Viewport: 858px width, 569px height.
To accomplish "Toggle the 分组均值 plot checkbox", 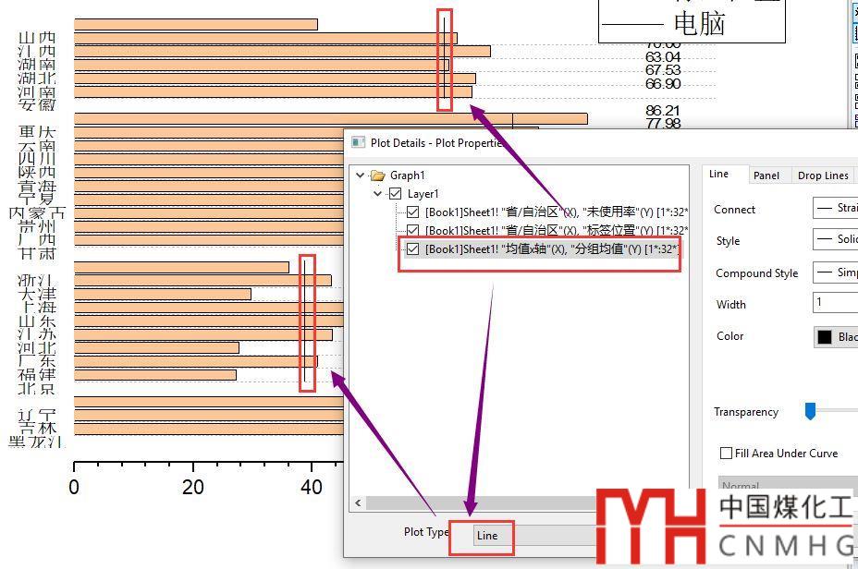I will [413, 249].
